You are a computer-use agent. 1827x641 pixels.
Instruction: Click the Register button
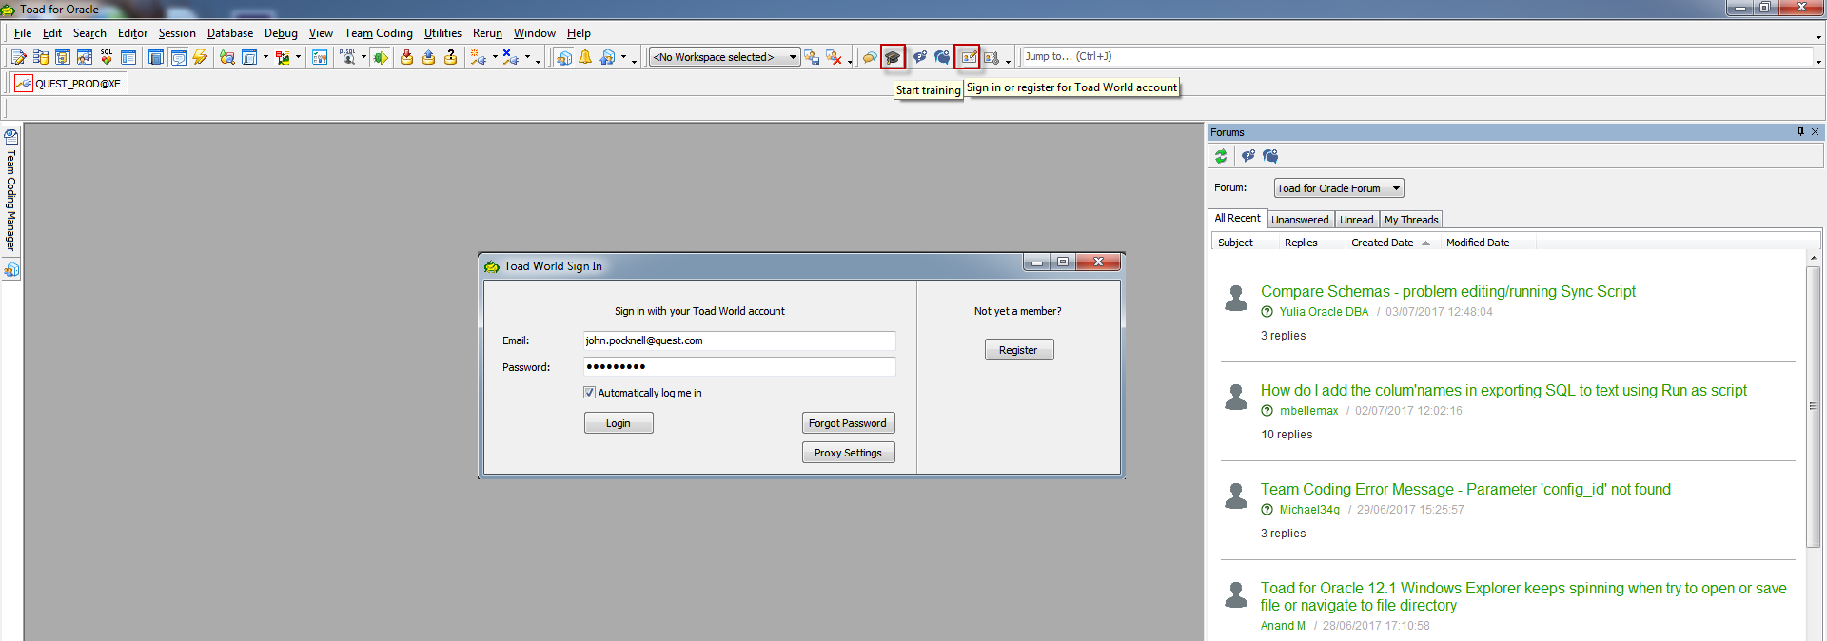[x=1018, y=350]
